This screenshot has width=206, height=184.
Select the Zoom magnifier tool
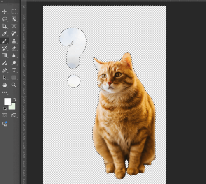[x=14, y=85]
